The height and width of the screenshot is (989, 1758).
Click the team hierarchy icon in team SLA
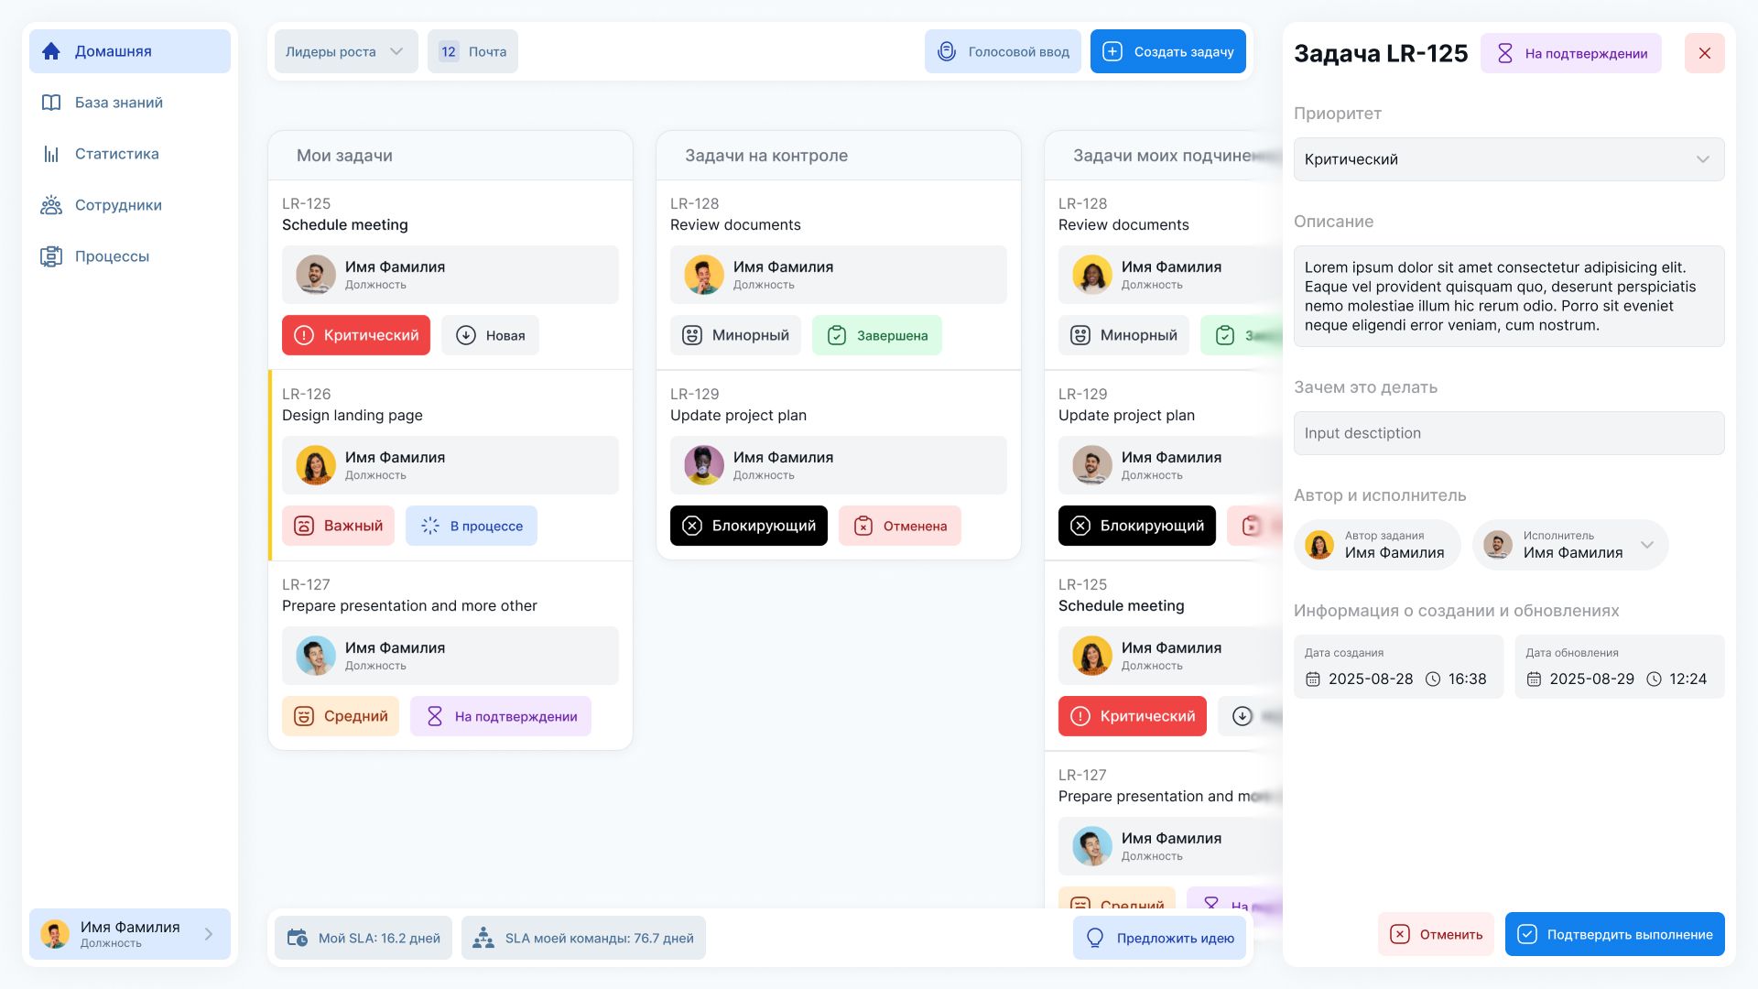click(x=483, y=938)
